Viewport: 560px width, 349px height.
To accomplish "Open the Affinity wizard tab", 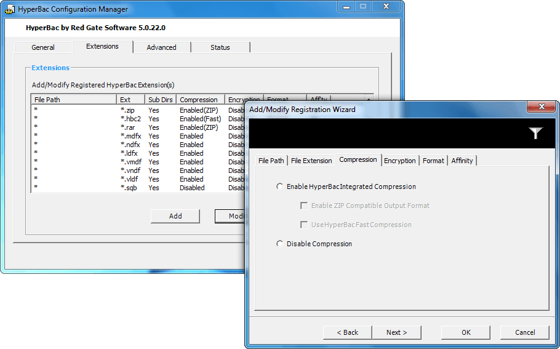I will click(462, 161).
